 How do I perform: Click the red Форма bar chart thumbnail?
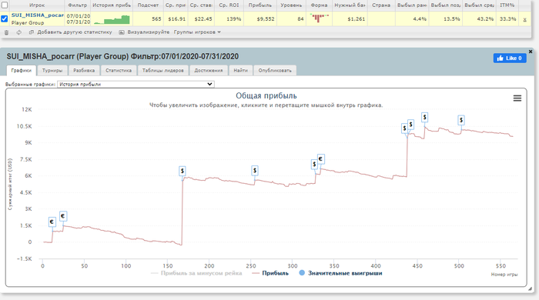coord(319,18)
